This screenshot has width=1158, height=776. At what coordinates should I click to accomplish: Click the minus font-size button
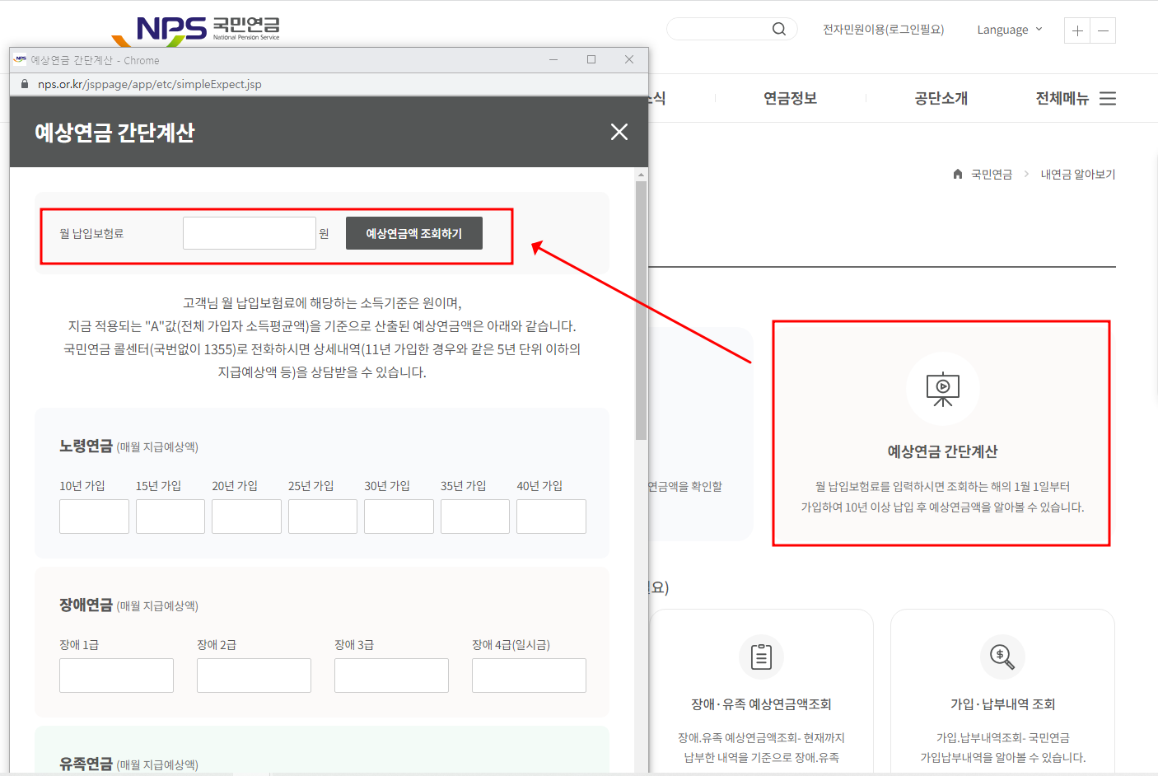(x=1103, y=30)
